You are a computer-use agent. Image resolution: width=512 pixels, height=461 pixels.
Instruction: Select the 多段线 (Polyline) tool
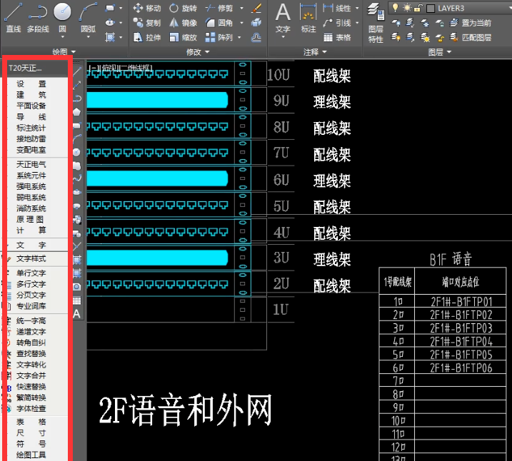(x=37, y=17)
